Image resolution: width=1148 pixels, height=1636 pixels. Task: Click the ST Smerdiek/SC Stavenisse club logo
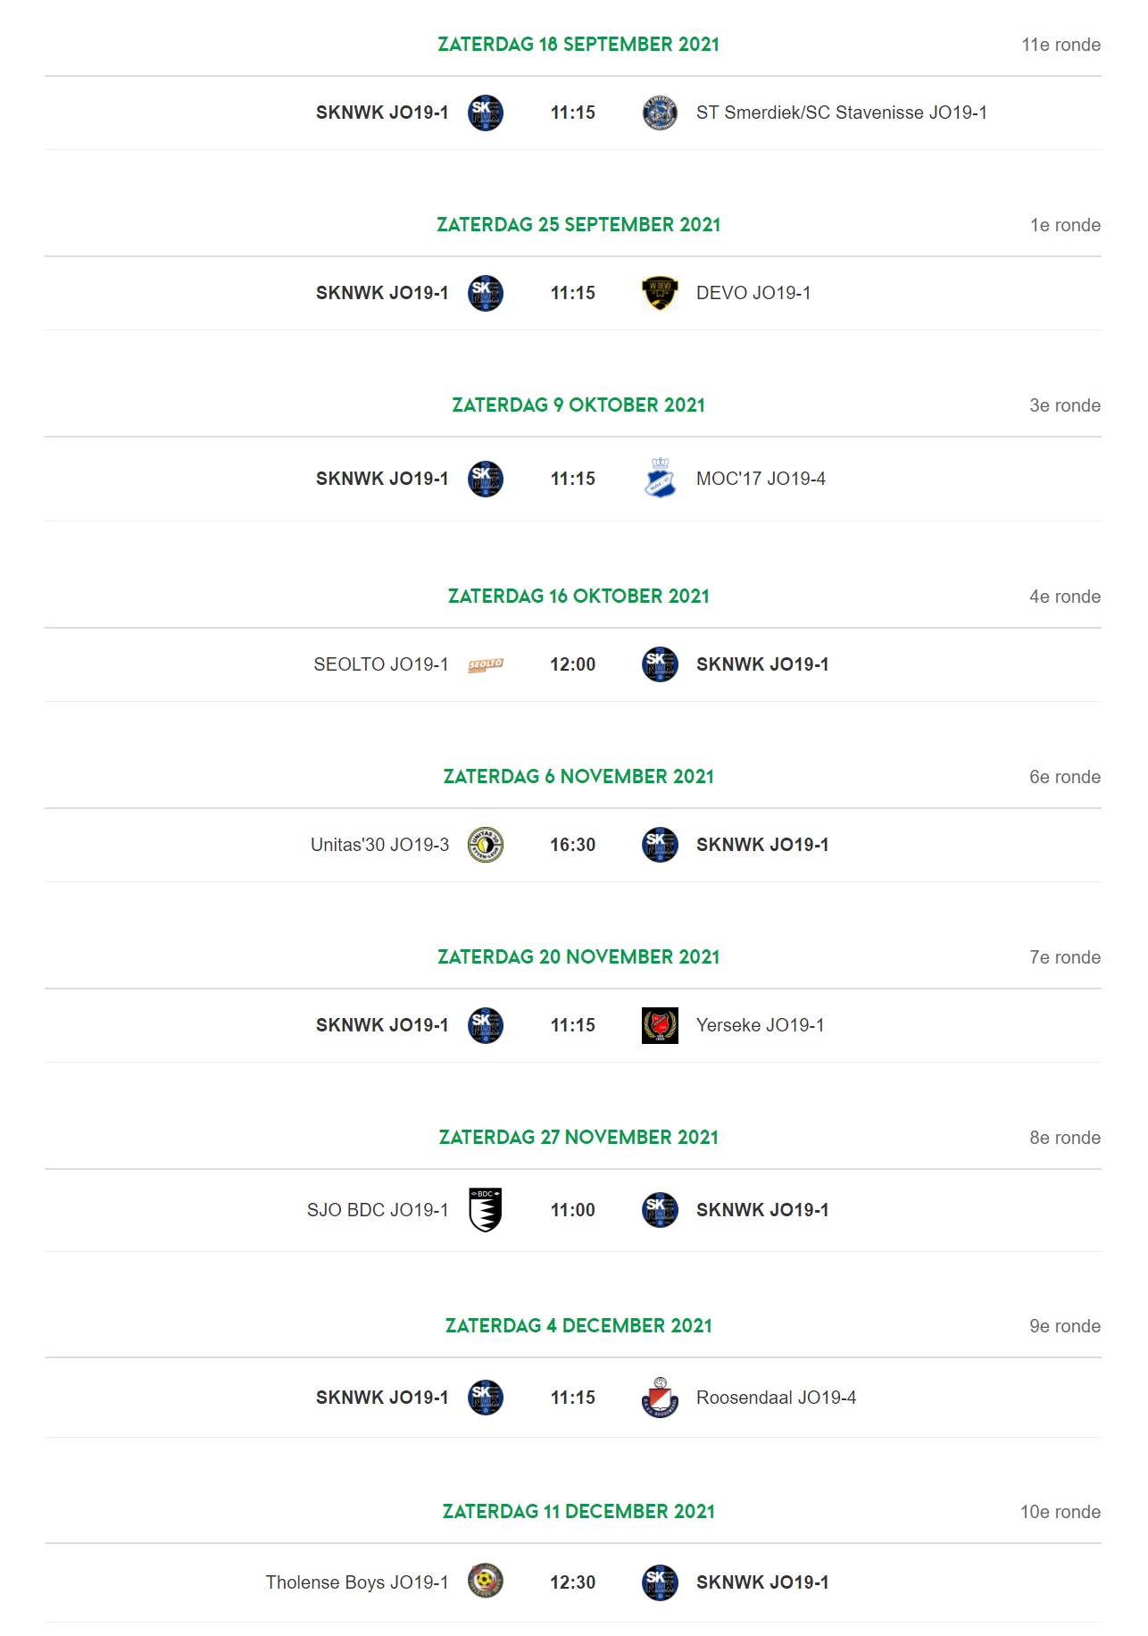(x=660, y=113)
